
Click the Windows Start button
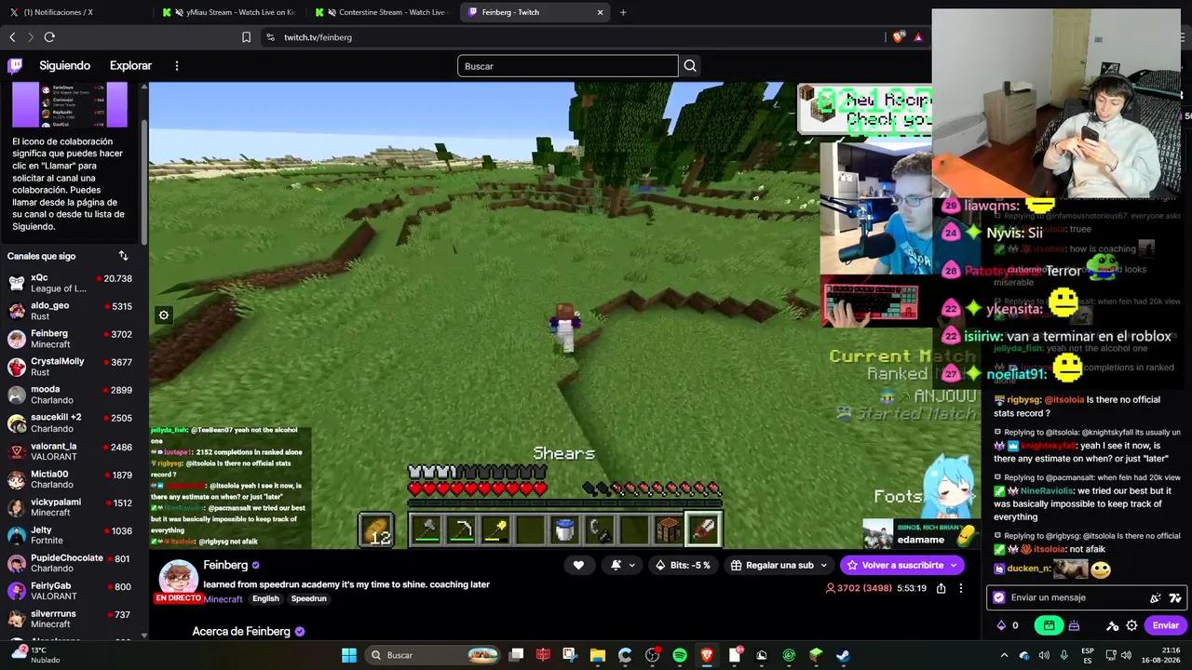tap(349, 655)
